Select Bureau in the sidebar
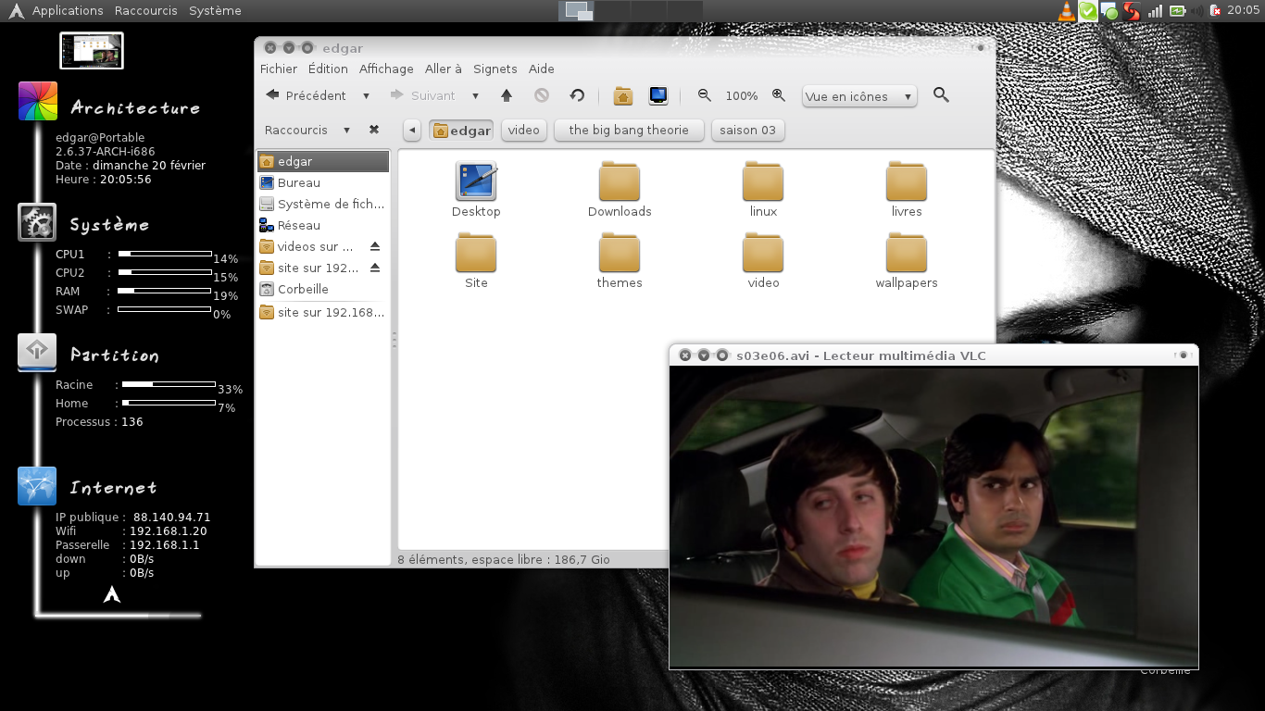The image size is (1265, 711). [323, 182]
